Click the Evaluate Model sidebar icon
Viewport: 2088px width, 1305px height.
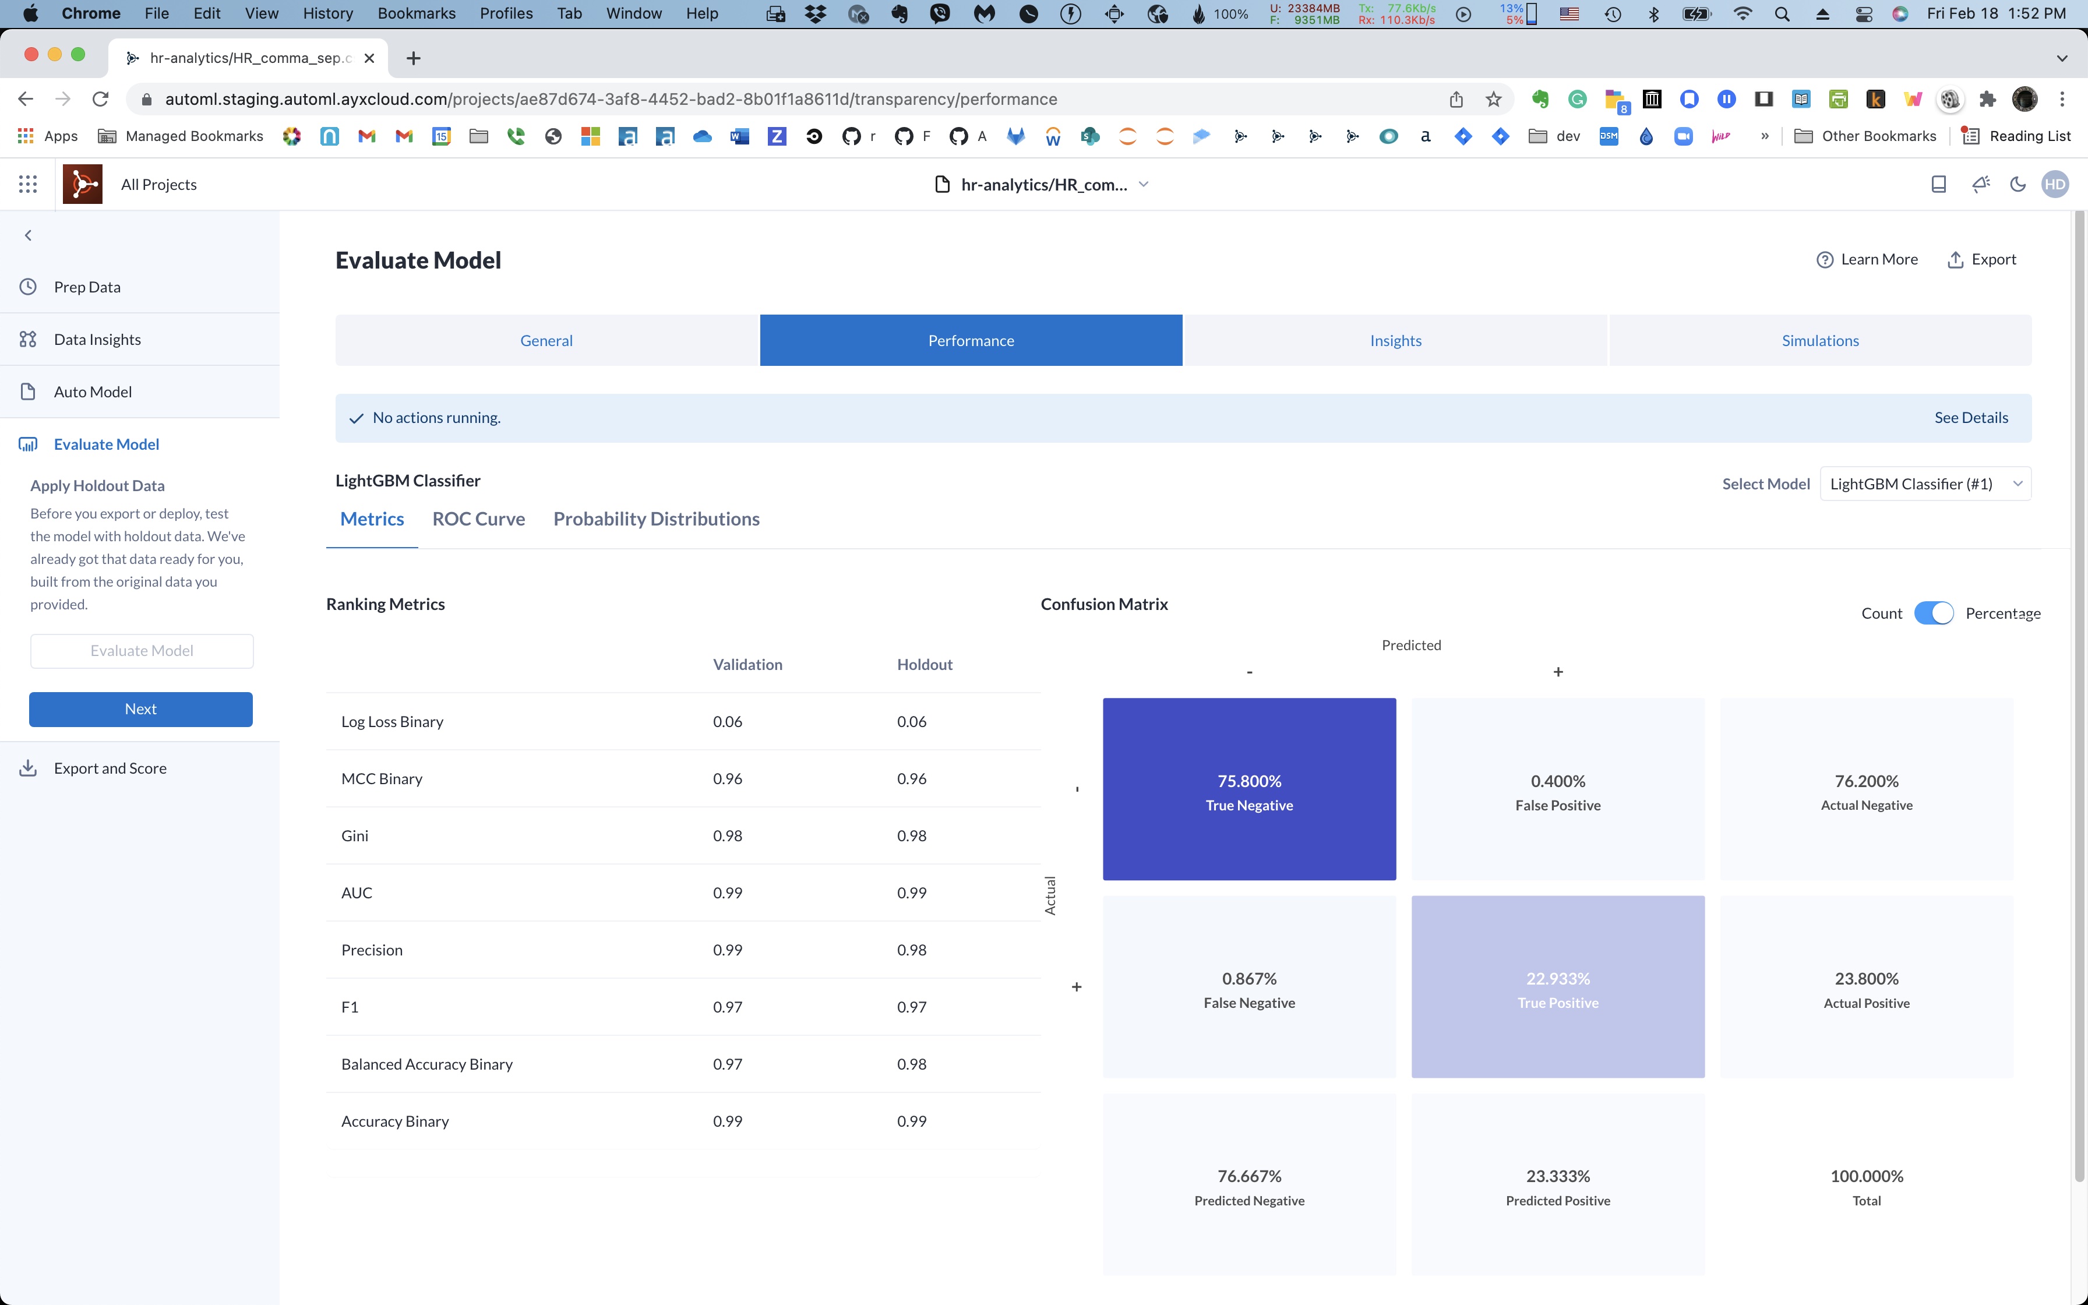(27, 443)
